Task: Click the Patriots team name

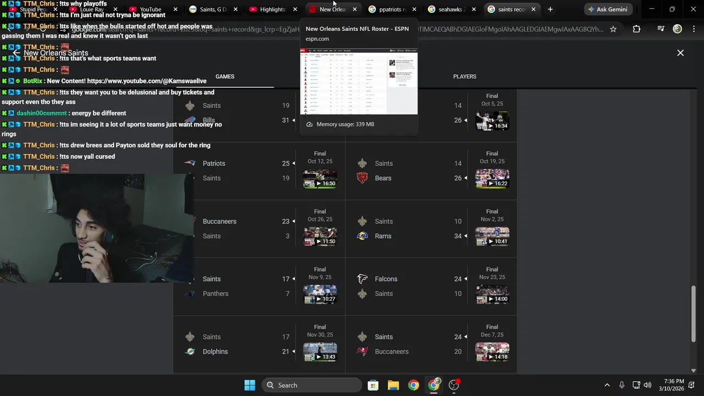Action: (214, 163)
